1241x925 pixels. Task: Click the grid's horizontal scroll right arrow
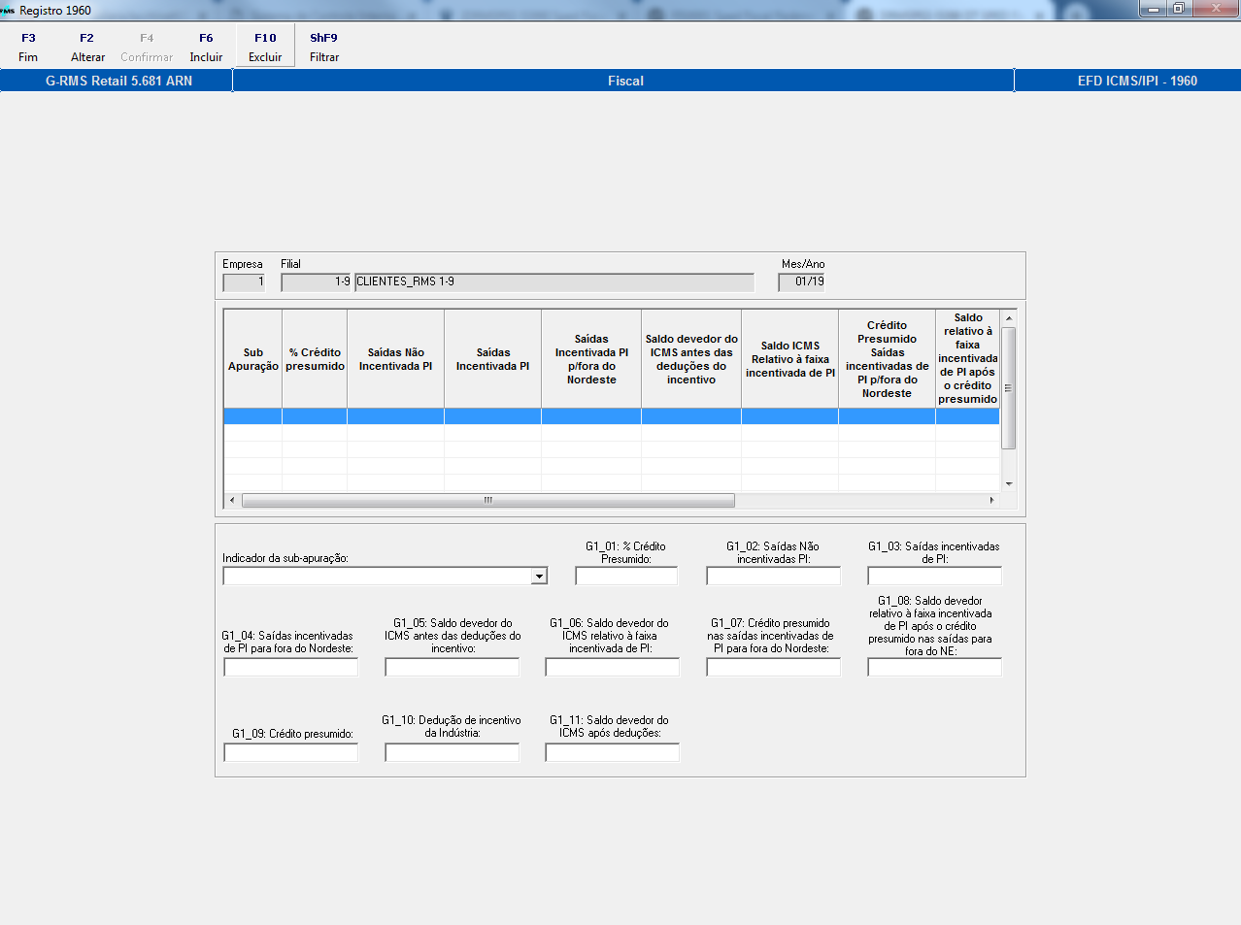click(x=991, y=501)
